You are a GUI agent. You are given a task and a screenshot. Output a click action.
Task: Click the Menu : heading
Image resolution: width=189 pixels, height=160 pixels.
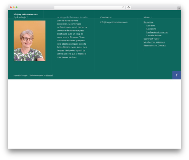[x=147, y=17]
